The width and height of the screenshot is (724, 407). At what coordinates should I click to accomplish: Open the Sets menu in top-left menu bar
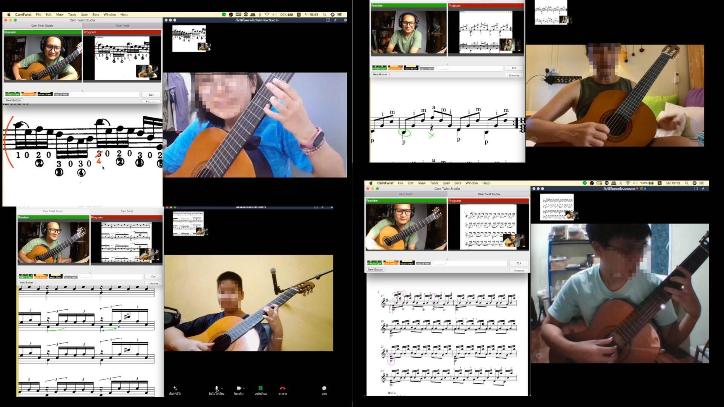(x=96, y=15)
